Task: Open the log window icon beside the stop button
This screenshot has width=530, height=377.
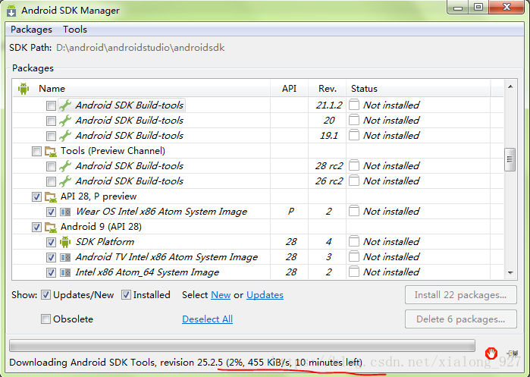Action: (513, 353)
